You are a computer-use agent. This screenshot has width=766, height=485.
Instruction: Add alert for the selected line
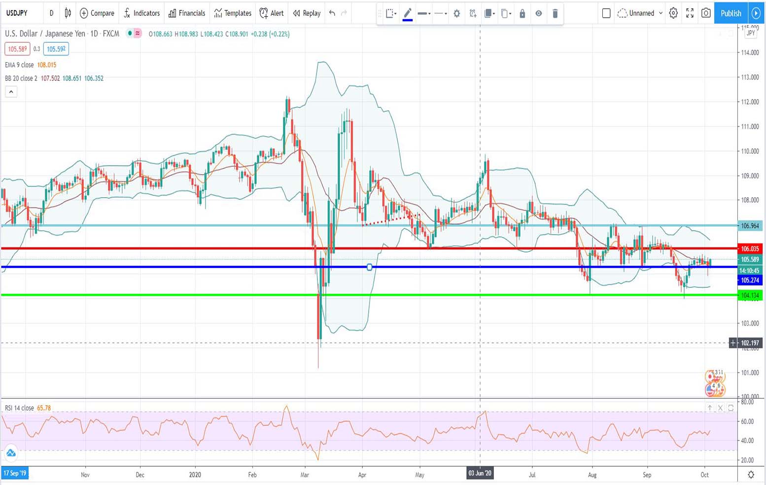(x=473, y=14)
